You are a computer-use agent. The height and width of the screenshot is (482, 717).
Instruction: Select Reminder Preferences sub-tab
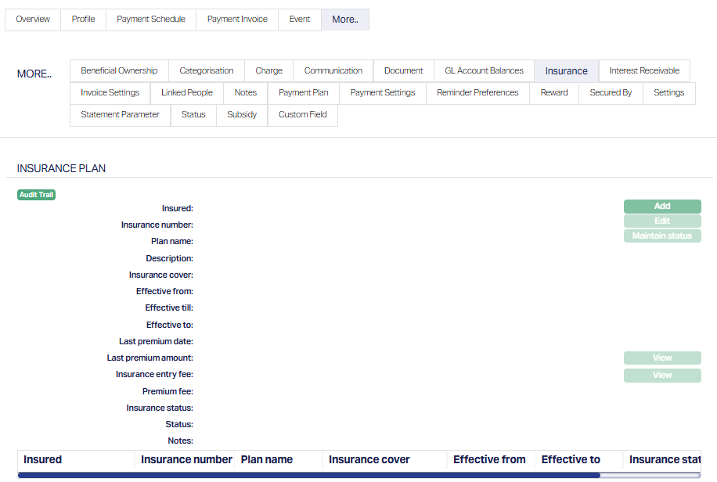tap(477, 92)
